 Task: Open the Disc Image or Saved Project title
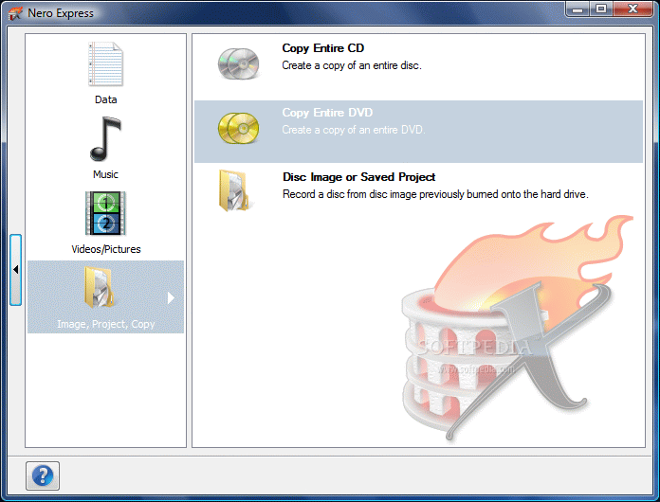[x=359, y=177]
